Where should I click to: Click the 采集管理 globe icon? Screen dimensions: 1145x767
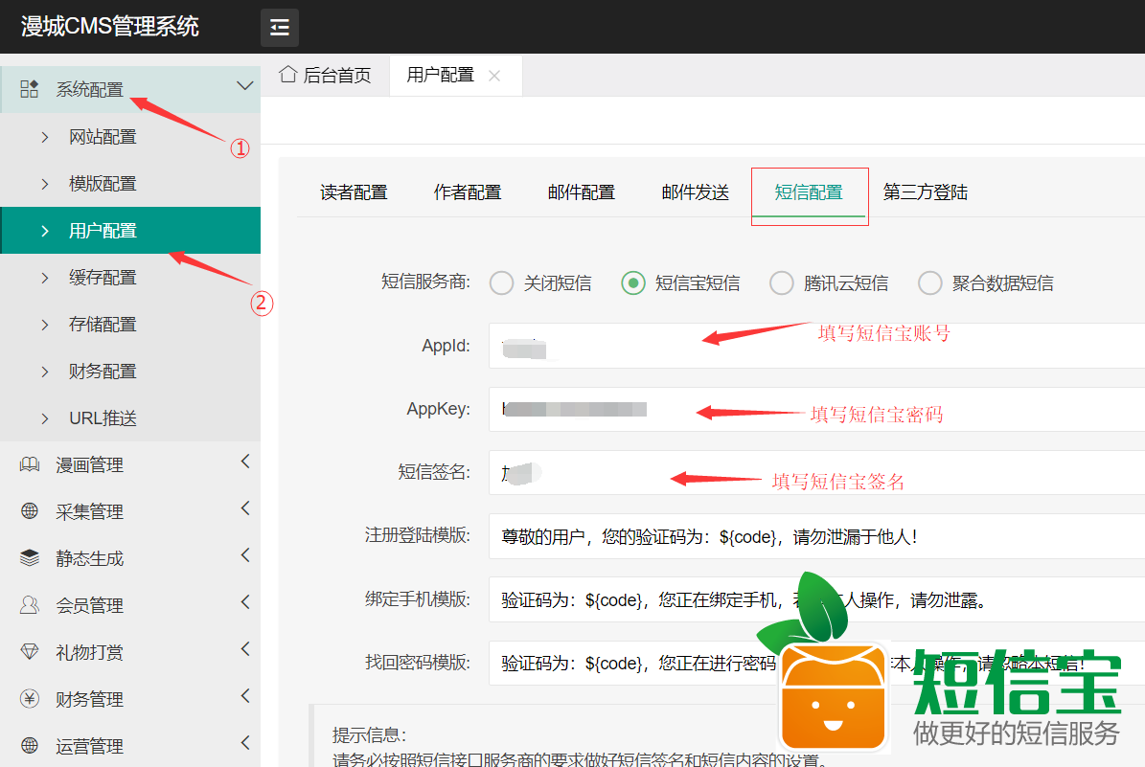pos(30,512)
